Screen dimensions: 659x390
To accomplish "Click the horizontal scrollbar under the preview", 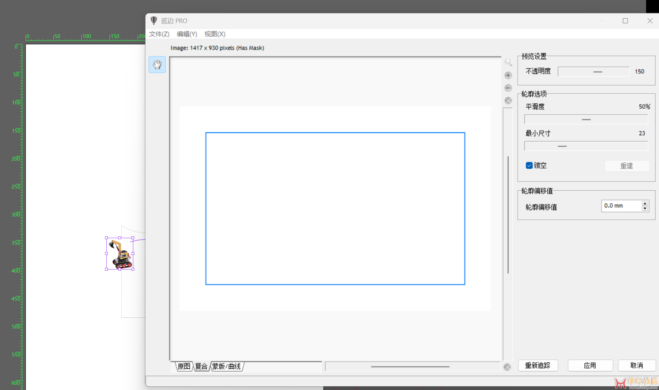I will pyautogui.click(x=412, y=367).
